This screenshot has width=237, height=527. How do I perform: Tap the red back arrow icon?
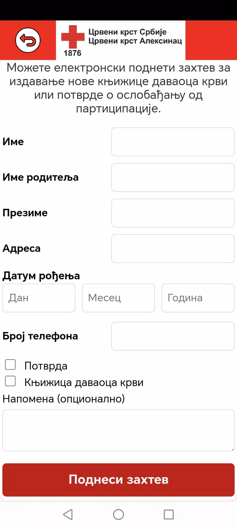(x=28, y=40)
